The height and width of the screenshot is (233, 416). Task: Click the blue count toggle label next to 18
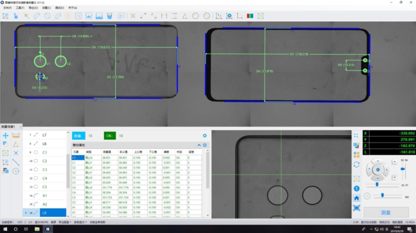tap(78, 136)
